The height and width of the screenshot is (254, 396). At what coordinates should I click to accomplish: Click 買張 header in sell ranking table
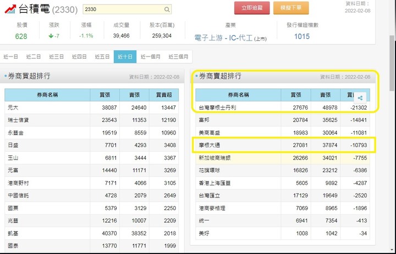click(x=296, y=95)
